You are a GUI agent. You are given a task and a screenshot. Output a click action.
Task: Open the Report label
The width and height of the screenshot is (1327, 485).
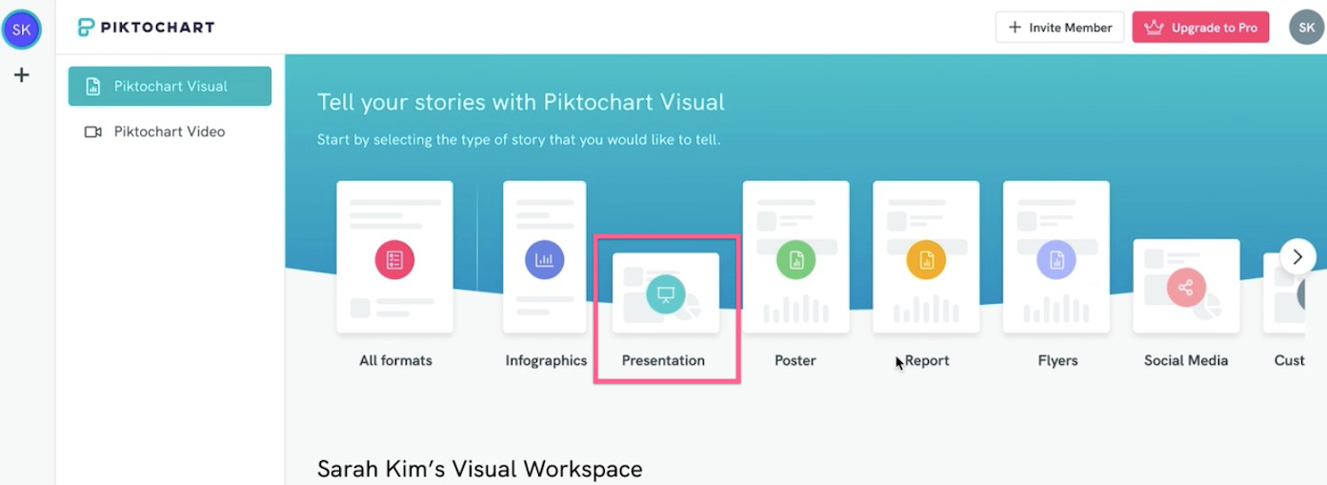coord(927,361)
